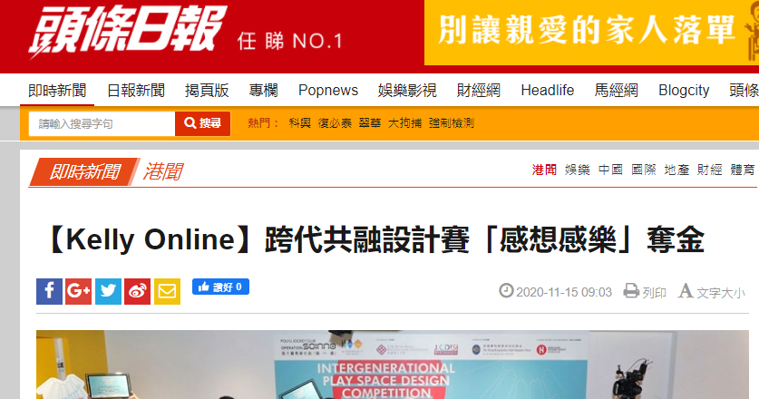Print article with 列印 icon

645,292
